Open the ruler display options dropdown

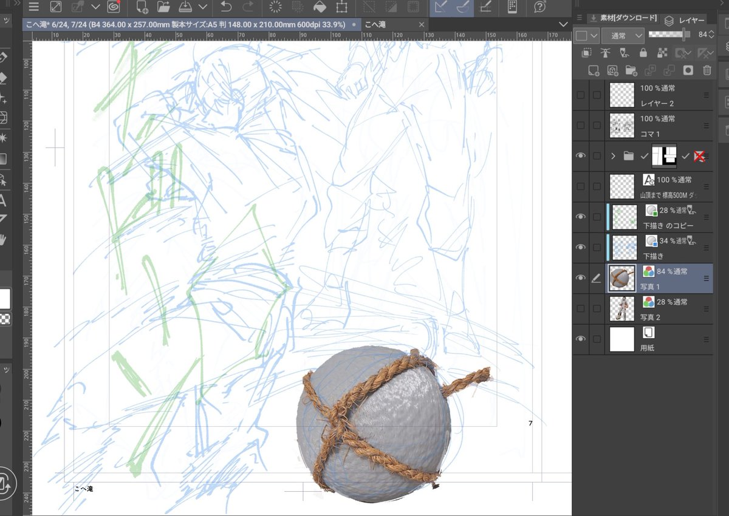click(705, 53)
